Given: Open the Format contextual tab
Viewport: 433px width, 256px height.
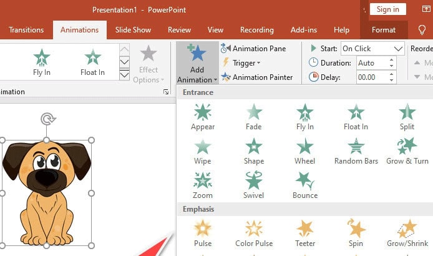Looking at the screenshot, I should coord(384,30).
